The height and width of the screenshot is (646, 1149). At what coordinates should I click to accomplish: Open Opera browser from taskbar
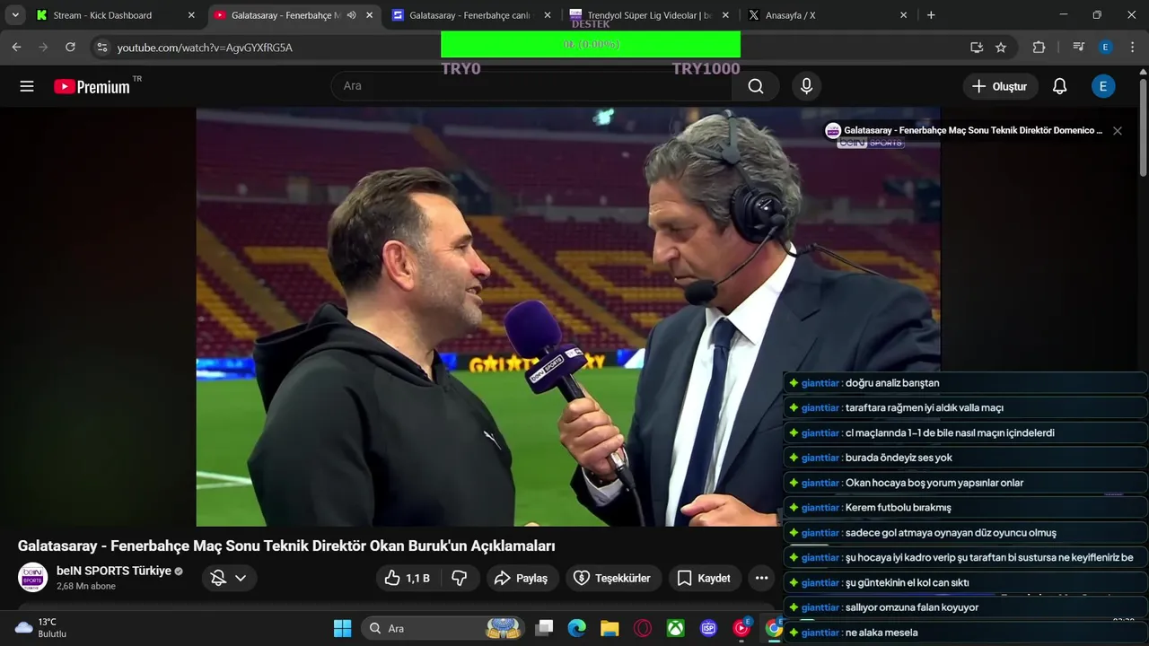point(643,628)
